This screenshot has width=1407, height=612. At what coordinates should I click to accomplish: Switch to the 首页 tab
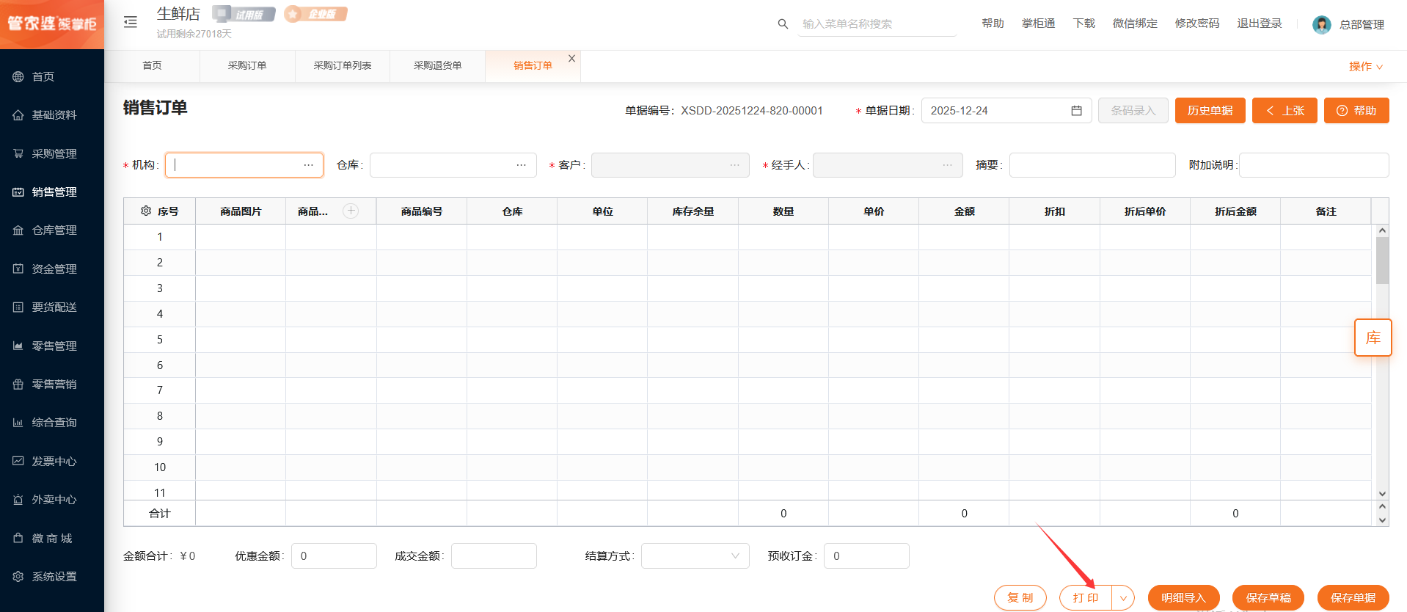tap(152, 66)
